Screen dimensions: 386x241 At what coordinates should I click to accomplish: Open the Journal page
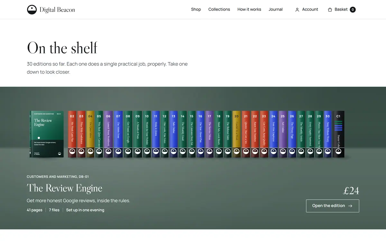pos(276,10)
